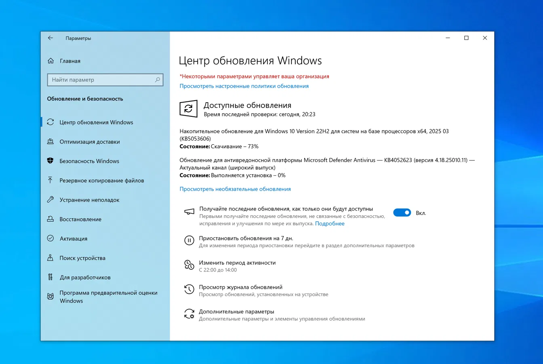
Task: Focus the Найти параметр search field
Action: tap(105, 80)
